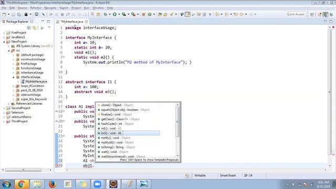Screen dimensions: 336x189
Task: Open Chrome from the Windows taskbar
Action: coord(22,184)
